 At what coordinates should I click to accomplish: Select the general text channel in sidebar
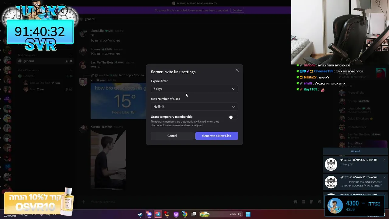45,61
